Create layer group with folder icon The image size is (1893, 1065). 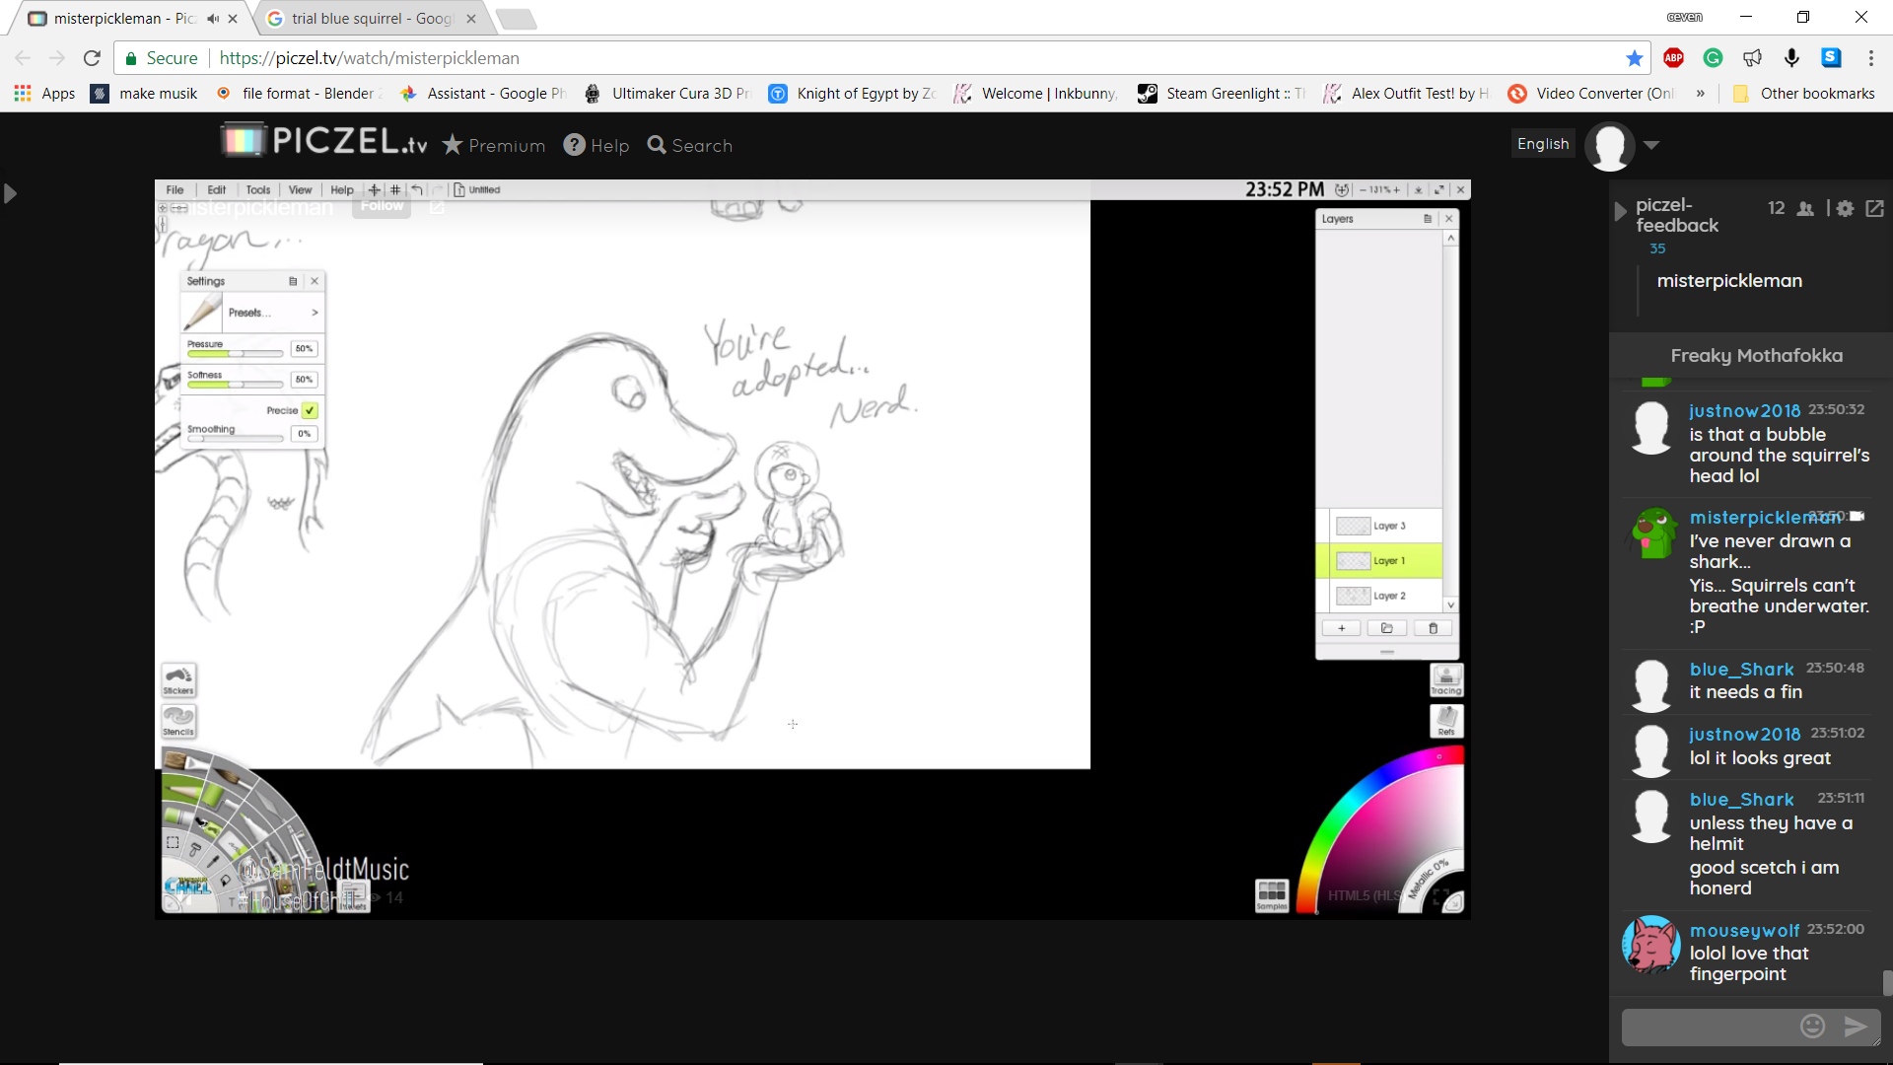(x=1386, y=628)
